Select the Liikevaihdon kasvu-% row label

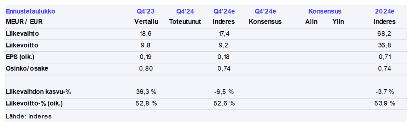[x=38, y=92]
